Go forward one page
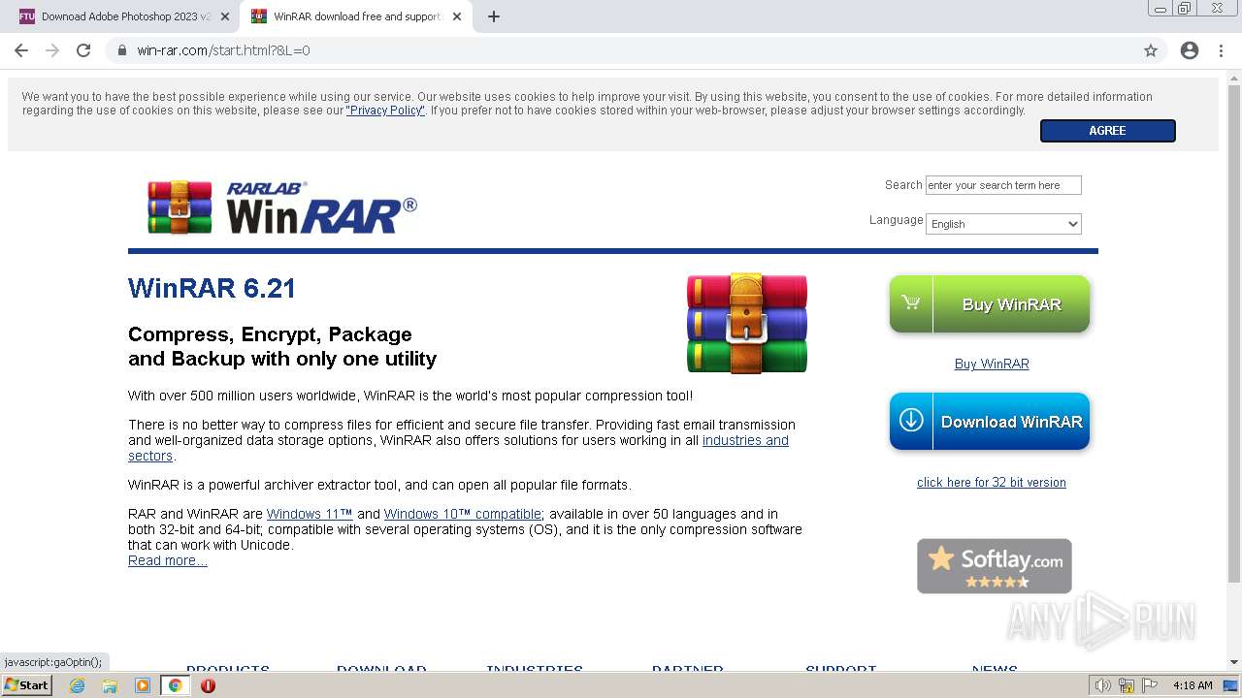This screenshot has width=1242, height=698. (52, 50)
